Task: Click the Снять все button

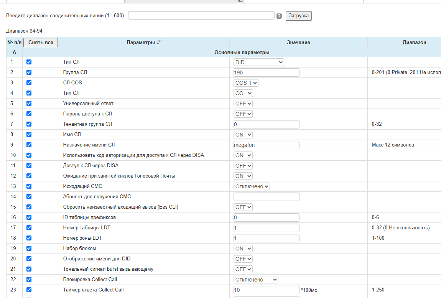Action: click(x=41, y=42)
